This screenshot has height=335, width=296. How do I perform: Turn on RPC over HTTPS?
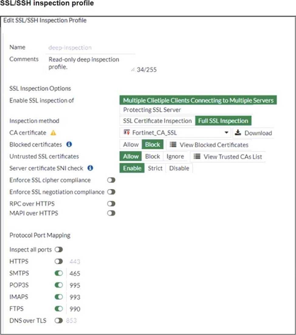coord(111,204)
